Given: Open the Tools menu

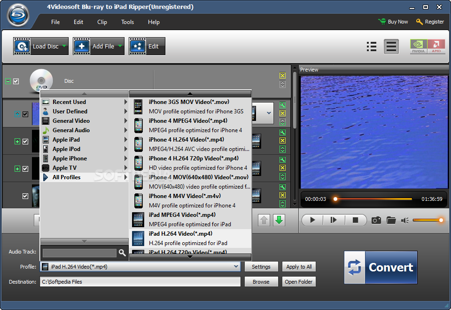Looking at the screenshot, I should (127, 22).
